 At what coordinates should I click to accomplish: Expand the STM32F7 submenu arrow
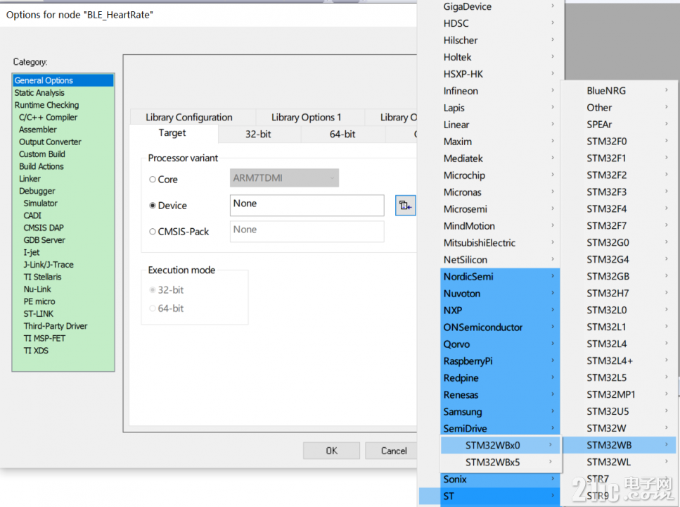pos(667,225)
